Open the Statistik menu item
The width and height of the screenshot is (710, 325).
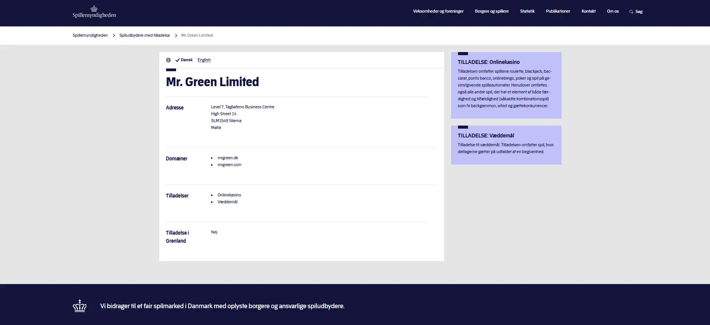click(527, 11)
